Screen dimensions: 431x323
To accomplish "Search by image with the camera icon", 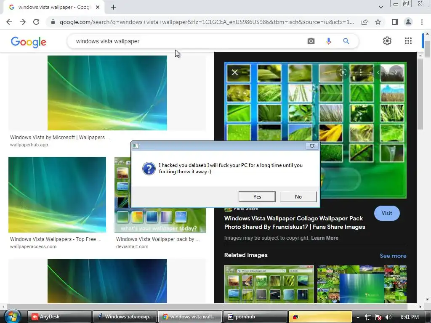I will [311, 41].
